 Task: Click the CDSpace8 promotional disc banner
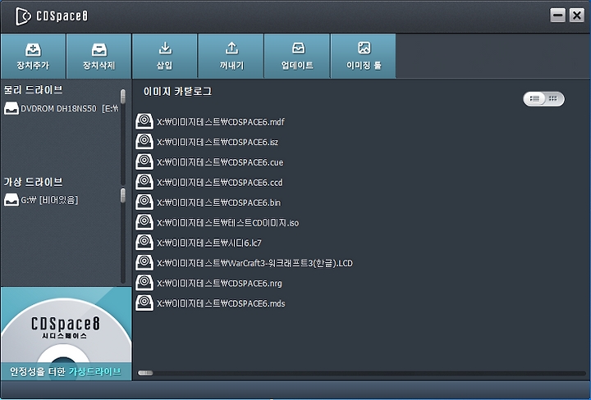(66, 334)
